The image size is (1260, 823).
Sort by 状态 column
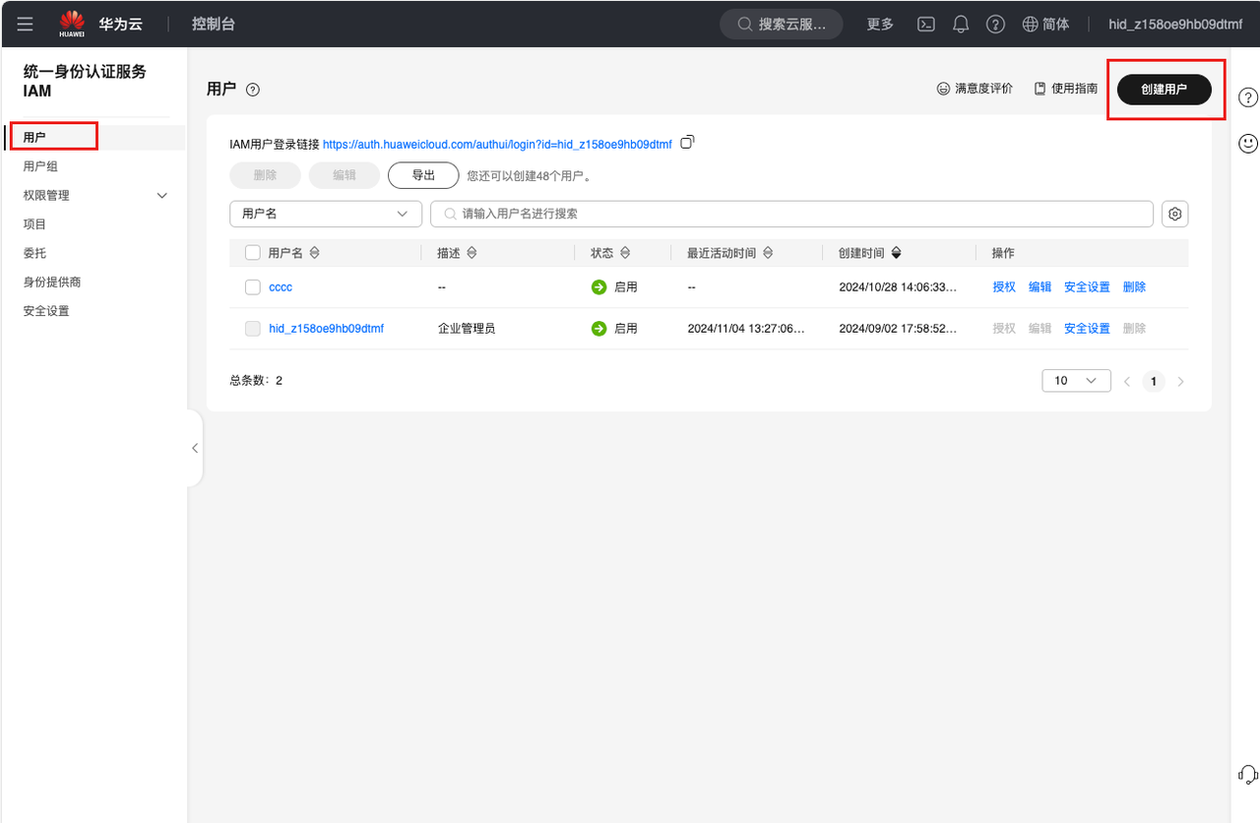pos(625,253)
